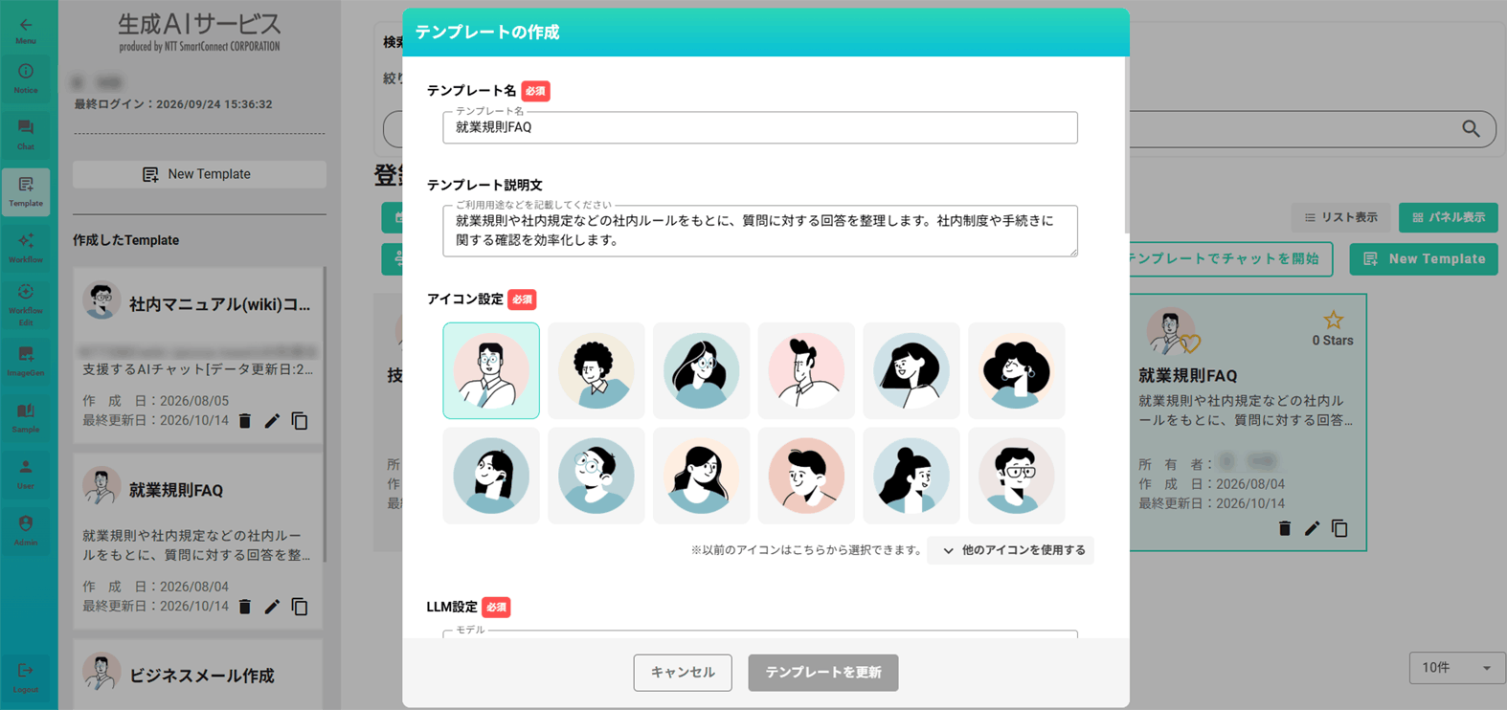Expand 他のアイコンを使用する
Image resolution: width=1507 pixels, height=710 pixels.
tap(1010, 550)
